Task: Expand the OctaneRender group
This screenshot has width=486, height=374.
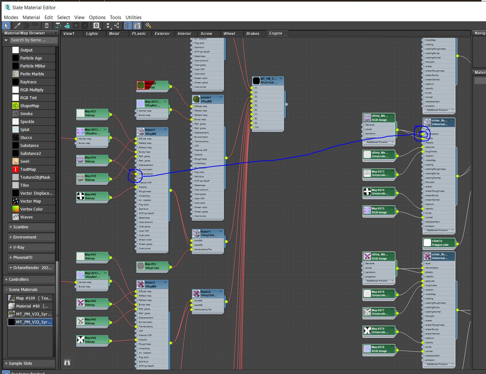Action: click(x=31, y=268)
